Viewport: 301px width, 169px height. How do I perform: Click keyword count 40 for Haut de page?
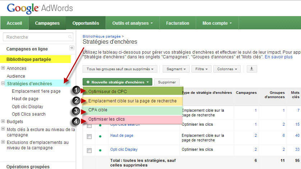pyautogui.click(x=297, y=135)
